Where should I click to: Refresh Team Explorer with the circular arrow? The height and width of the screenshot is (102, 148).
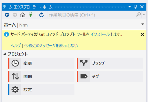click(x=41, y=15)
